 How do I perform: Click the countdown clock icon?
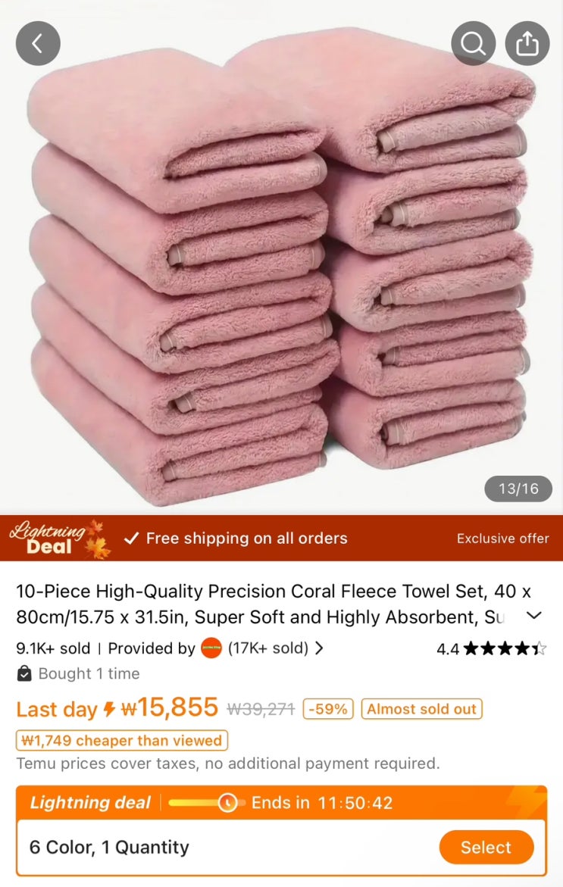(227, 803)
